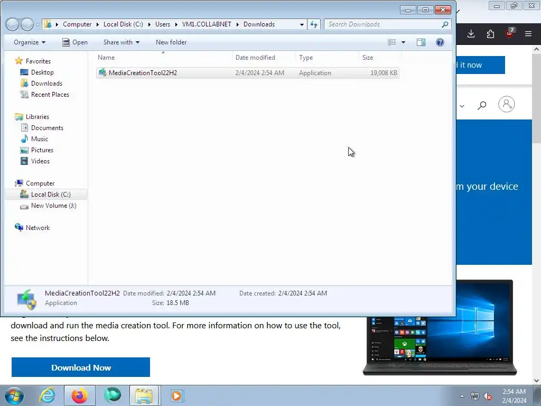The image size is (541, 406).
Task: Click the Forward navigation arrow in Explorer
Action: 27,24
